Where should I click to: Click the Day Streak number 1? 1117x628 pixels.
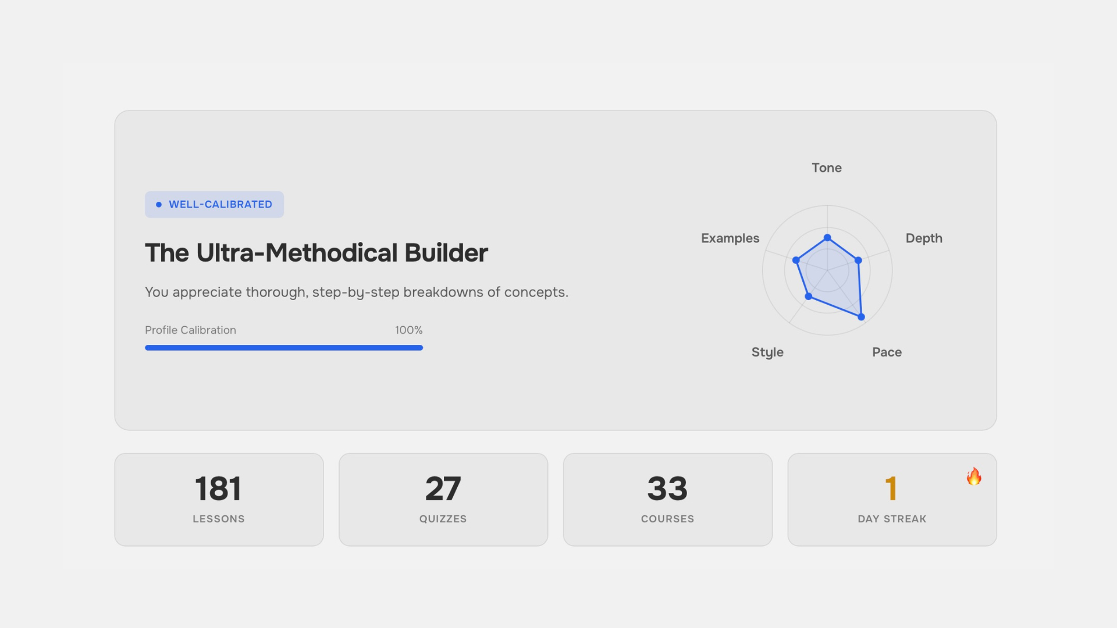pyautogui.click(x=891, y=488)
